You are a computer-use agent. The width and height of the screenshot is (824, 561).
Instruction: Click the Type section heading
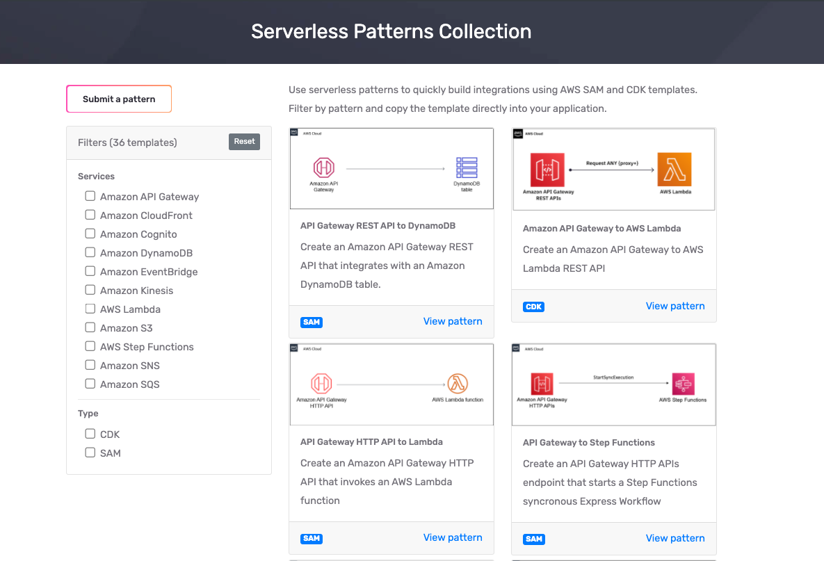click(x=88, y=414)
